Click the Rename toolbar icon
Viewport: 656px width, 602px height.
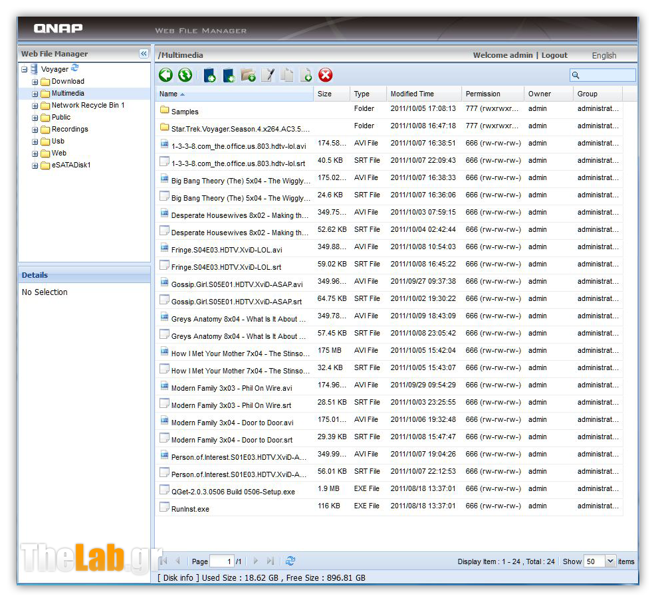tap(268, 75)
